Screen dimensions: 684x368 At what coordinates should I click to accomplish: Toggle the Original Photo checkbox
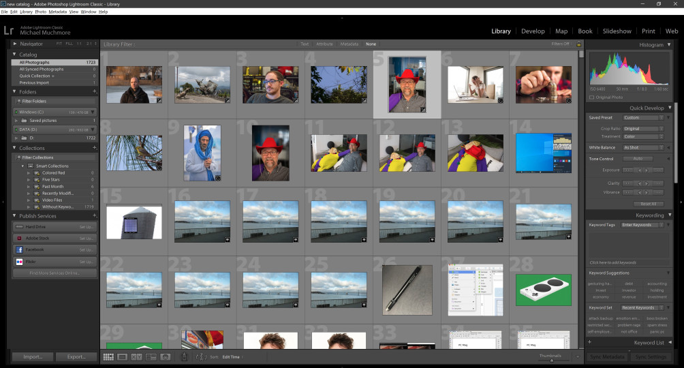591,97
